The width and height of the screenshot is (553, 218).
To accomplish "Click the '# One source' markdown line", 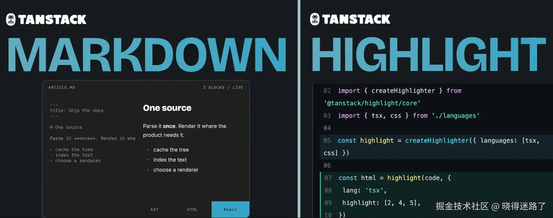I will coord(66,127).
